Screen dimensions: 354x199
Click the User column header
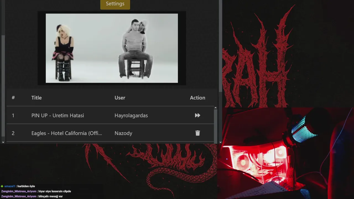pos(120,98)
